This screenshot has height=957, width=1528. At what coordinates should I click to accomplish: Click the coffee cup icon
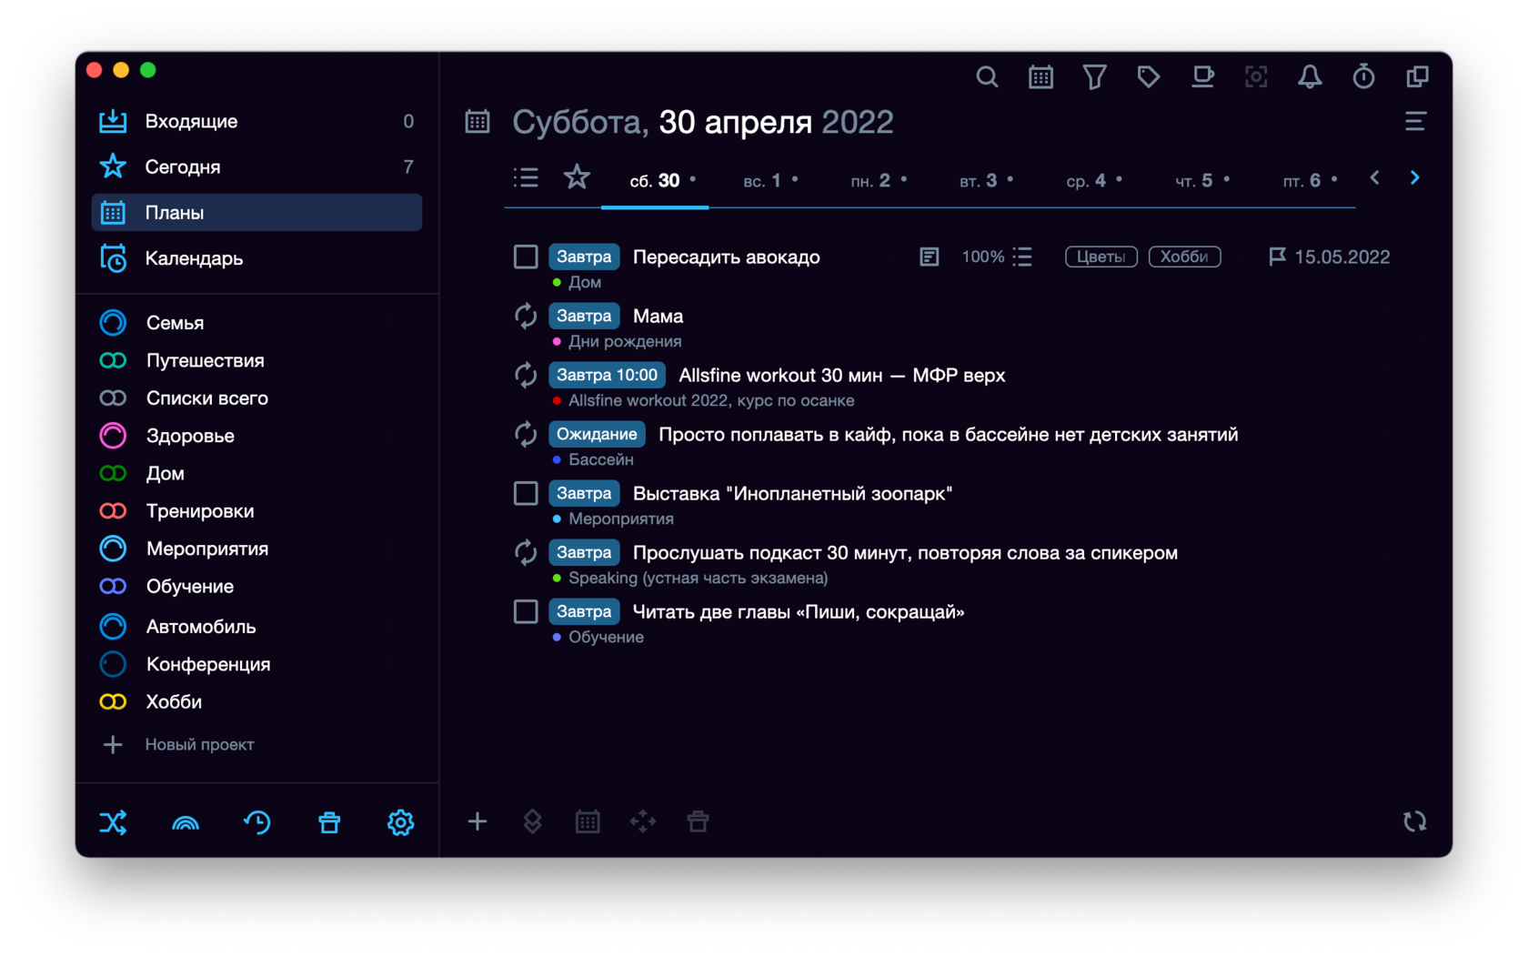[1202, 77]
